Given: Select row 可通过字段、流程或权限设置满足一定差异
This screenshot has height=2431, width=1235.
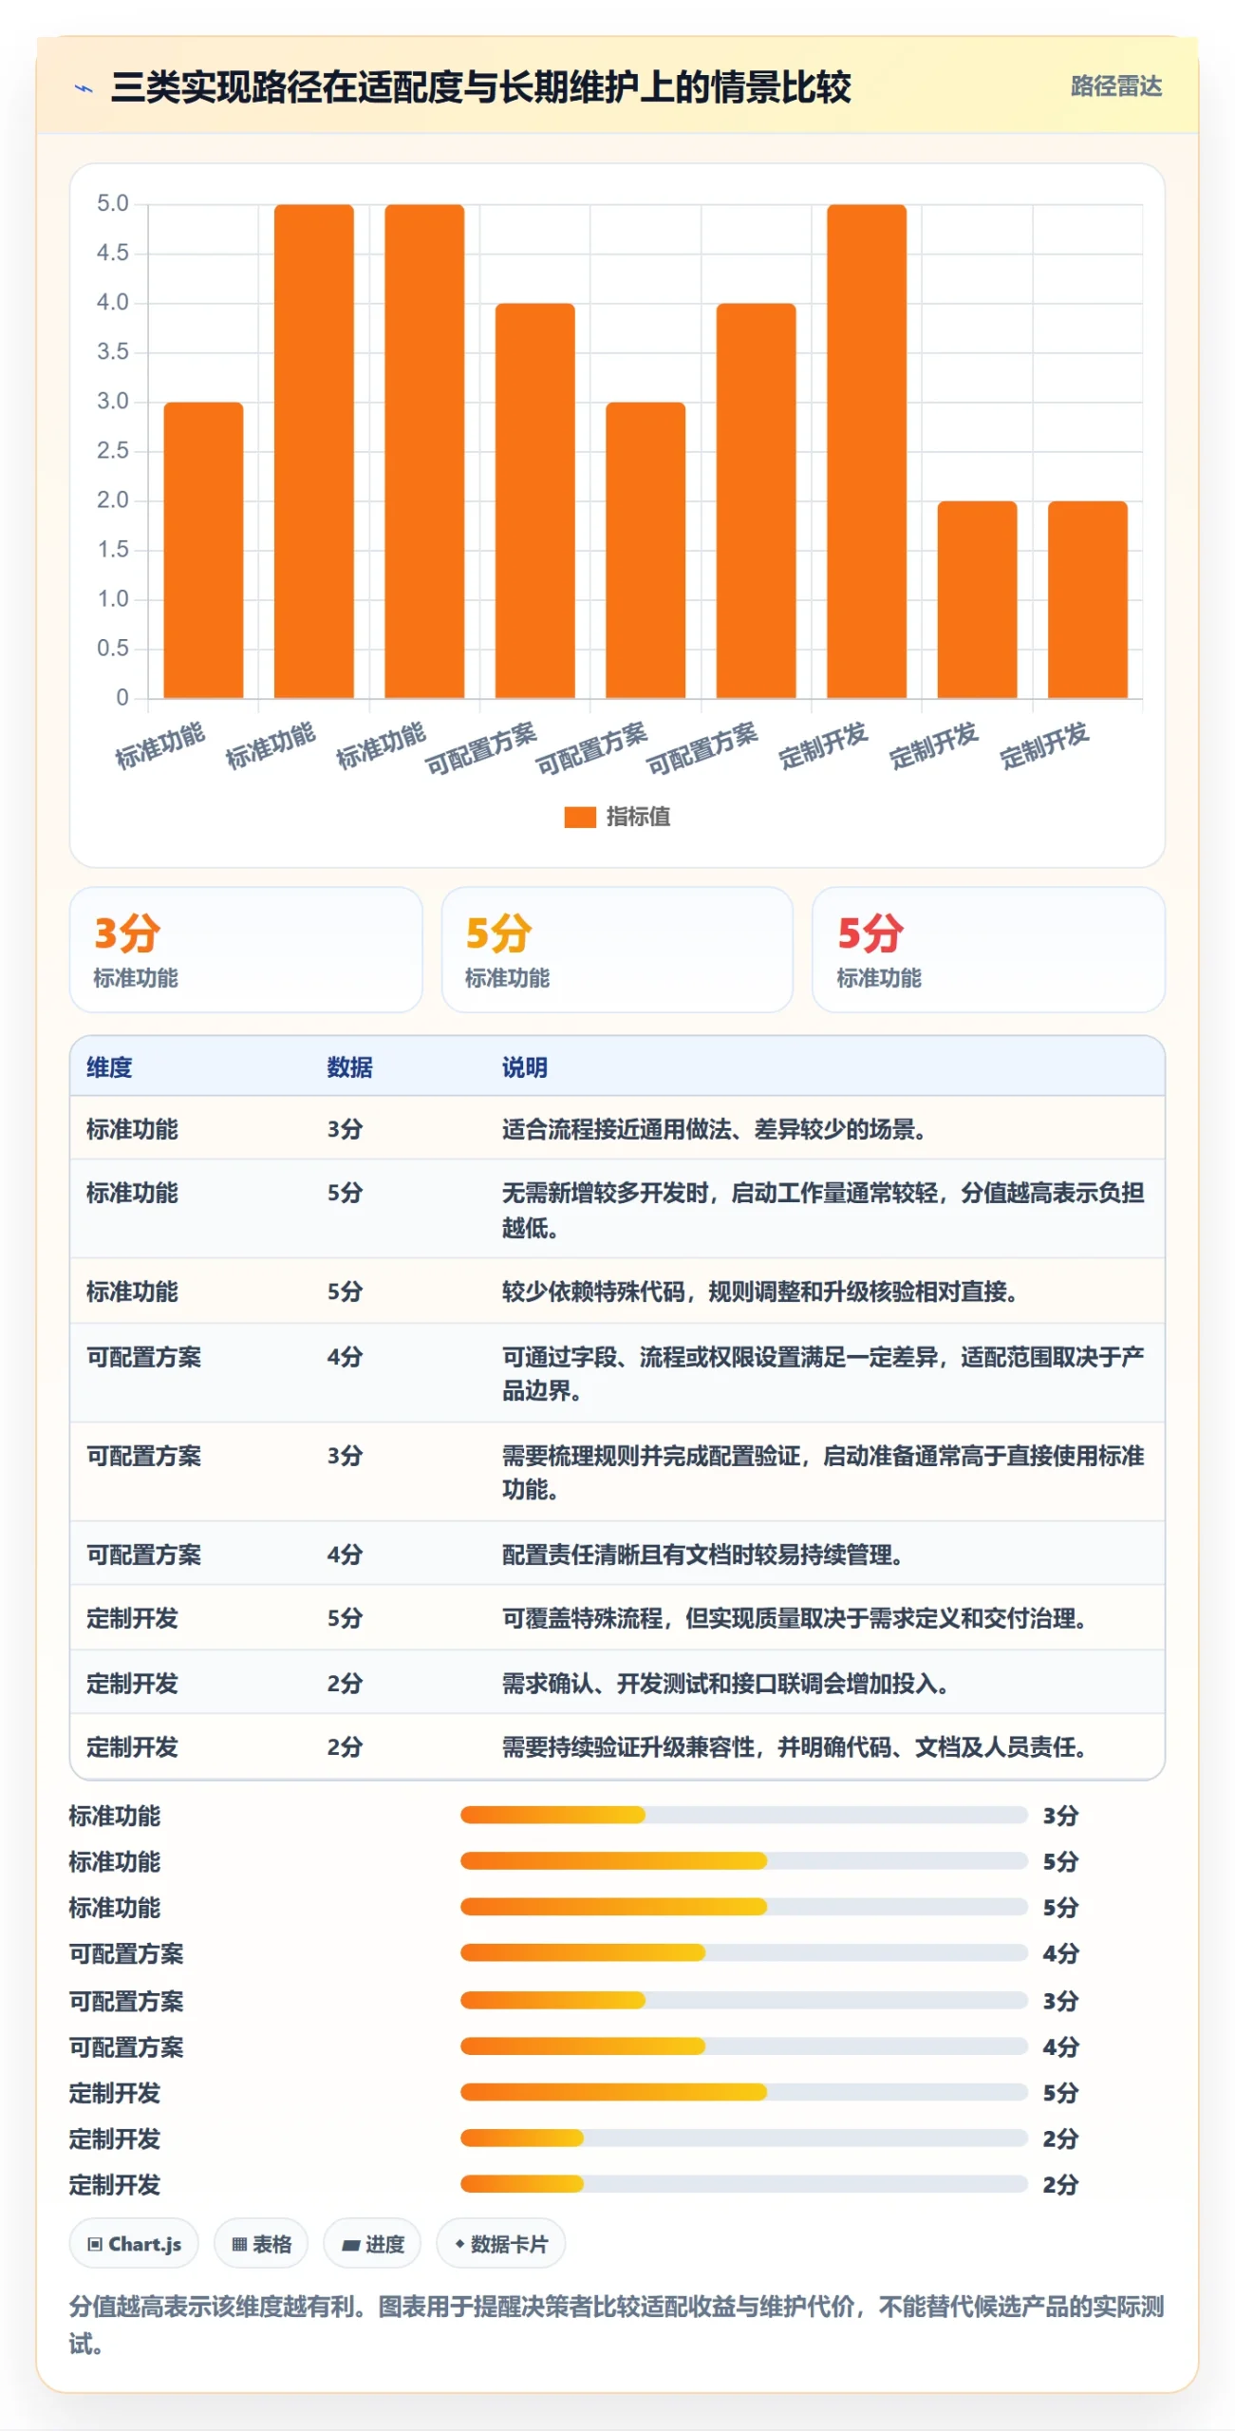Looking at the screenshot, I should 617,1372.
